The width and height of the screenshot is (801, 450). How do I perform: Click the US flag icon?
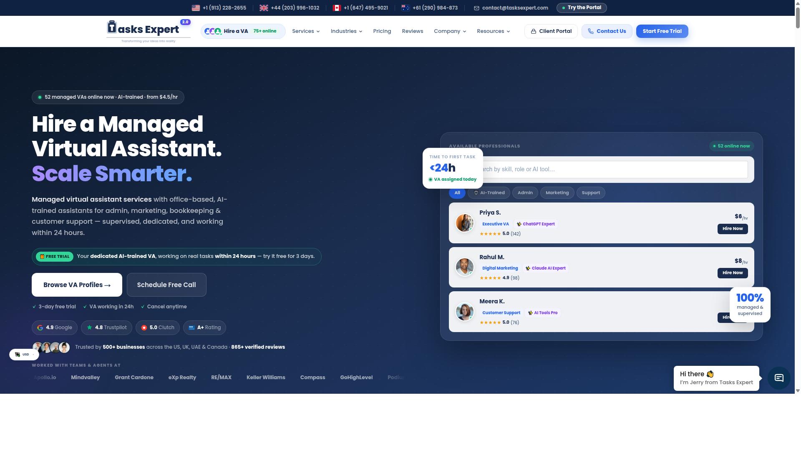tap(196, 8)
